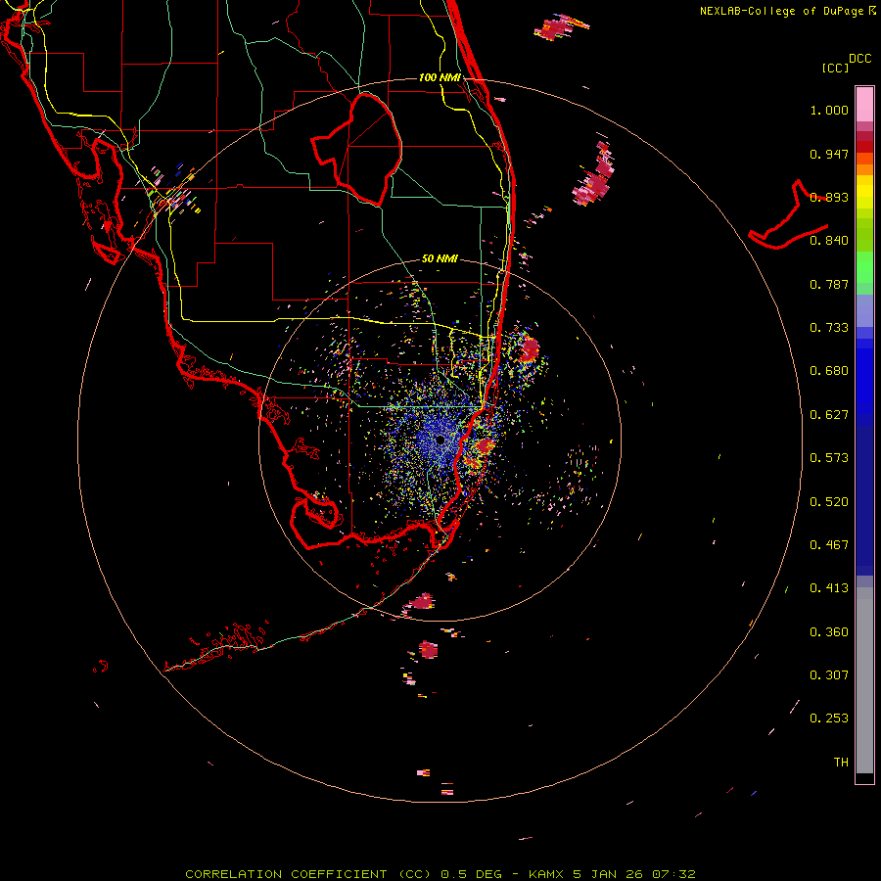Click the TH threshold label
Screen dimensions: 881x881
841,763
